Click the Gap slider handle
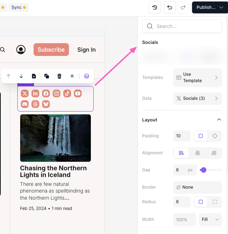 pyautogui.click(x=203, y=170)
